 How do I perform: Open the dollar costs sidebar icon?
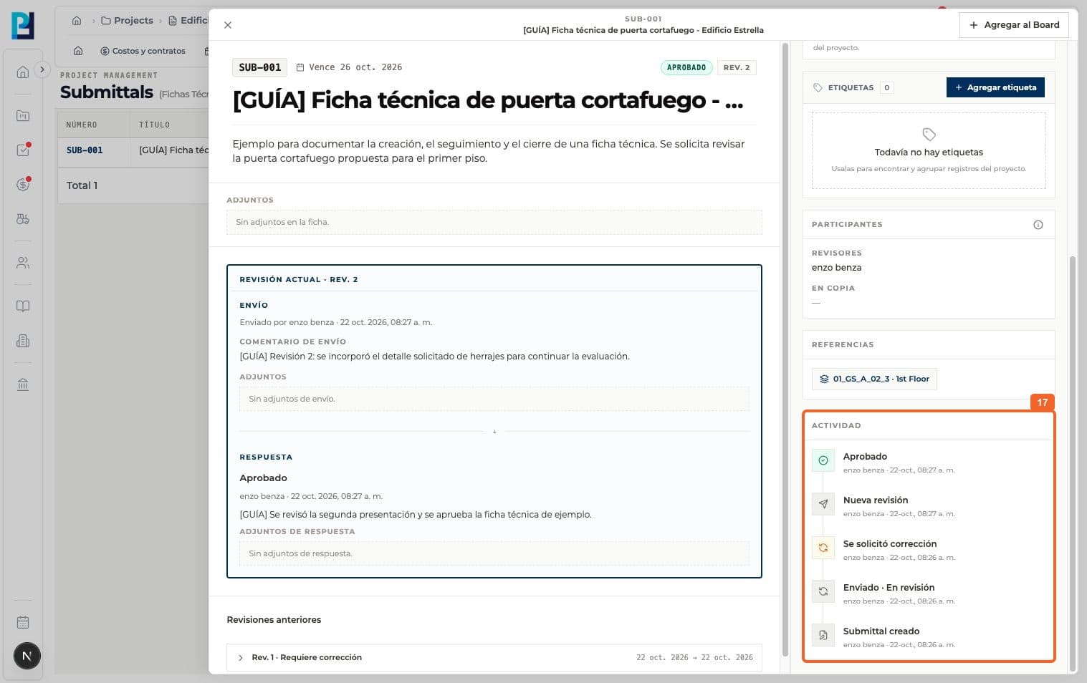[x=23, y=185]
